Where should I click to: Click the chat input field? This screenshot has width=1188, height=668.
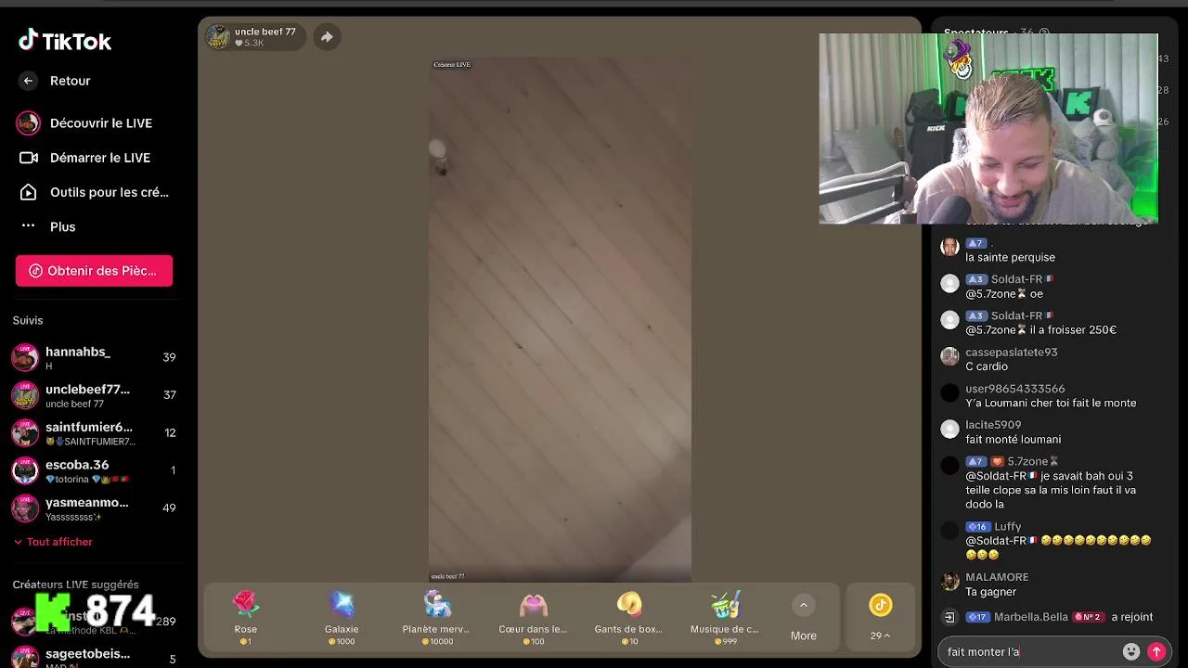pos(1030,651)
